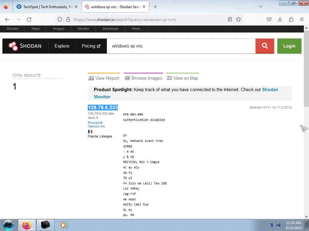Go back to the previous page
Viewport: 309px width, 231px height.
[x=7, y=20]
